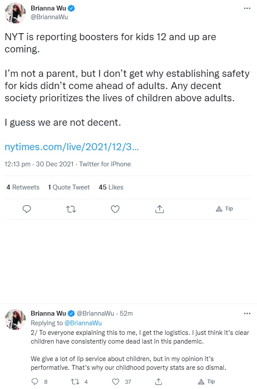Reply to the 2/ follow-up tweet
The image size is (257, 389).
coord(35,381)
